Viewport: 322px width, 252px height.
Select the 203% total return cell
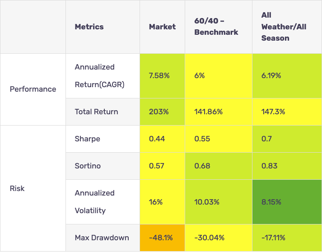pos(159,112)
